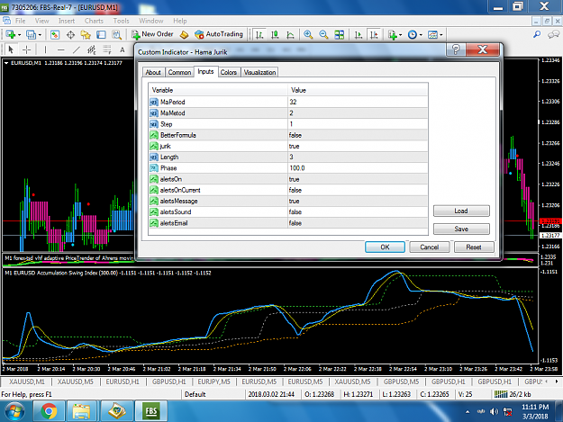
Task: Select the Horizontal Line tool
Action: tap(61, 49)
